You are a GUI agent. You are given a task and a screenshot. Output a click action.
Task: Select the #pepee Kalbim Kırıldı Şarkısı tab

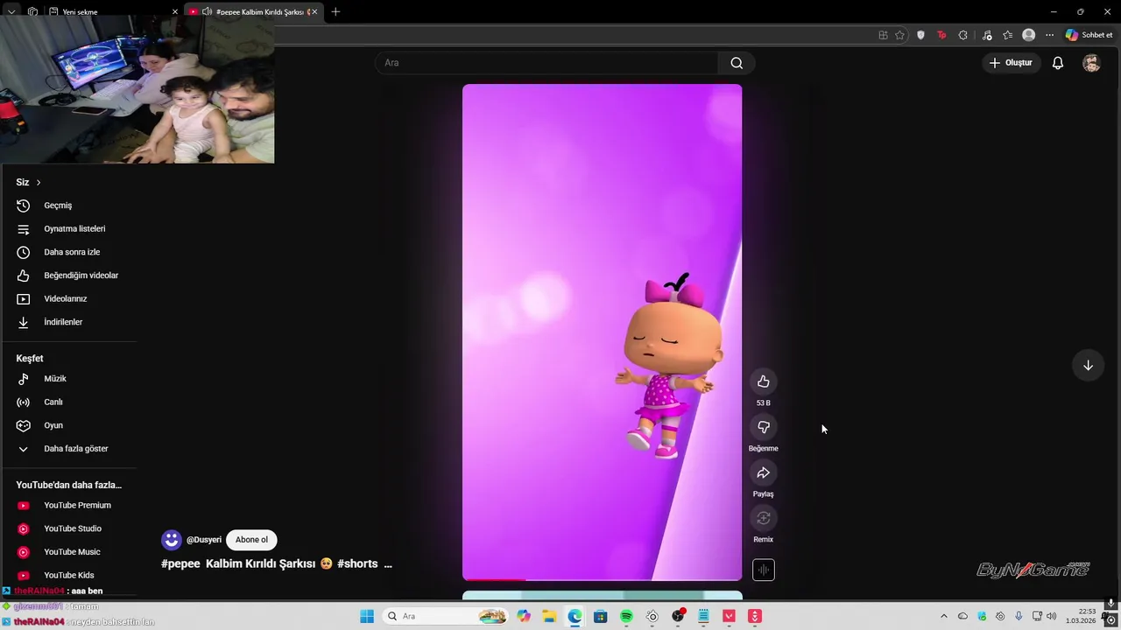click(x=254, y=11)
